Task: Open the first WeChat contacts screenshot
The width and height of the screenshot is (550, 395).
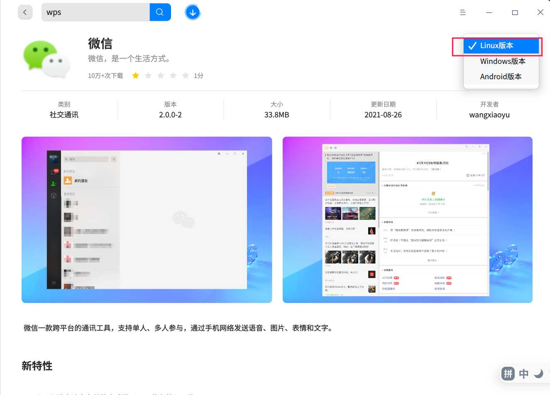Action: [147, 220]
